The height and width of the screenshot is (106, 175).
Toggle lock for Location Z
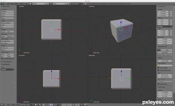(171, 16)
